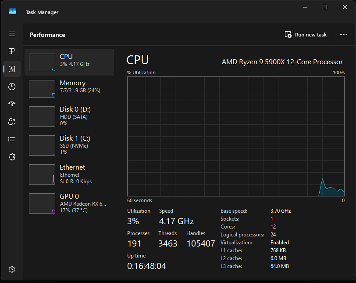
Task: Click the AMD Ryzen 9 5900X processor name
Action: coord(282,62)
